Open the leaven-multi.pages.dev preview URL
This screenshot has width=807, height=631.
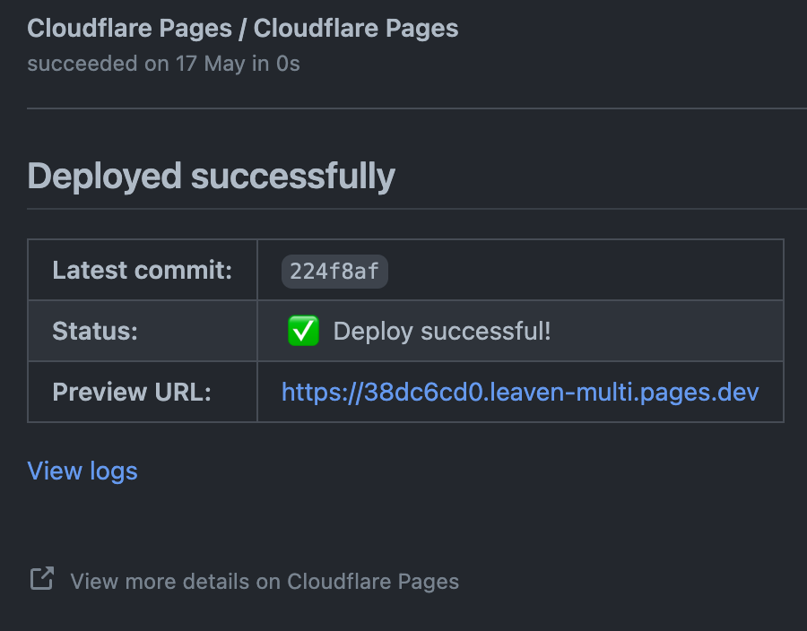click(520, 393)
